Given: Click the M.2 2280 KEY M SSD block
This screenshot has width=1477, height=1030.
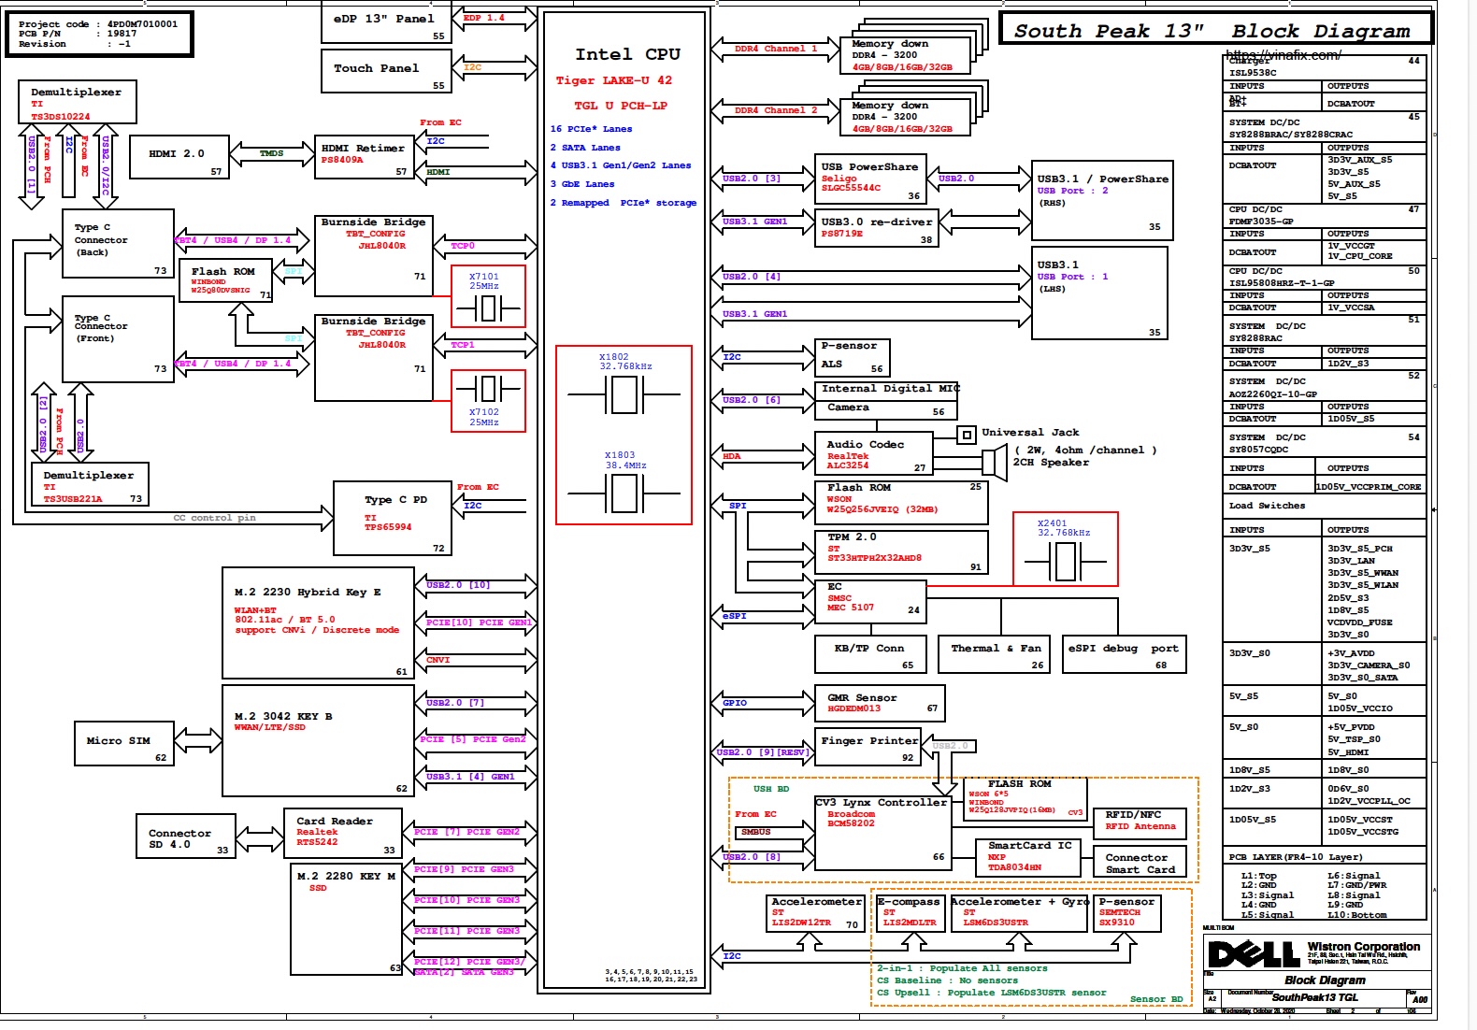Looking at the screenshot, I should (347, 920).
